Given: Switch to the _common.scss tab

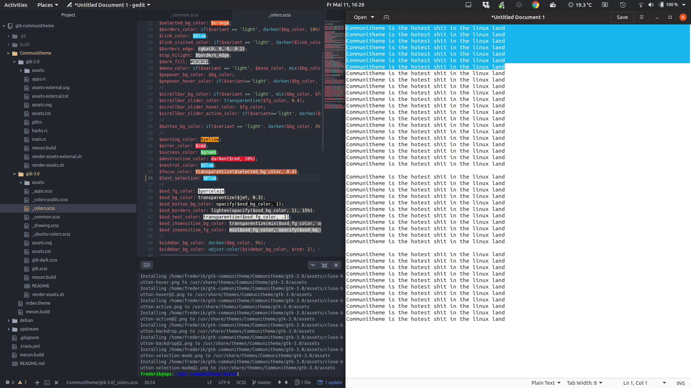Looking at the screenshot, I should 185,15.
